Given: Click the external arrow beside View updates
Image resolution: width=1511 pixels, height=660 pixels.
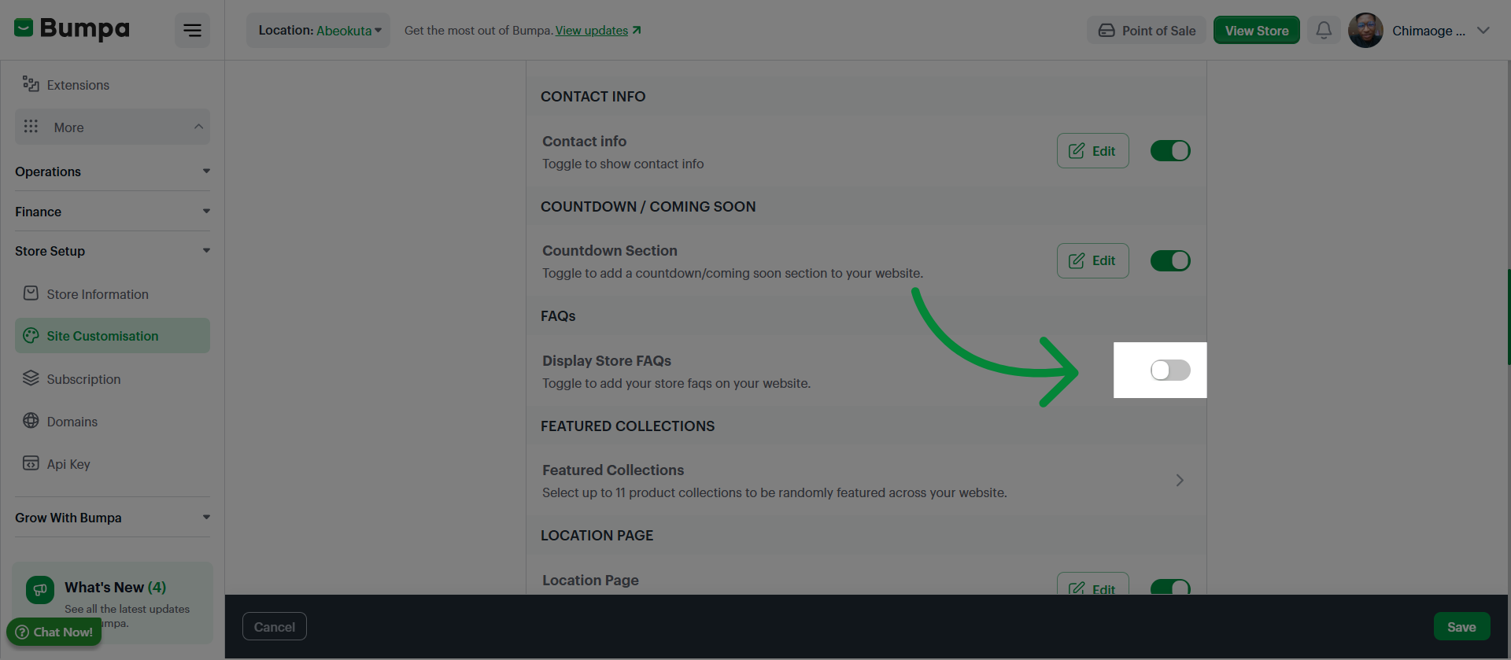Looking at the screenshot, I should [637, 31].
